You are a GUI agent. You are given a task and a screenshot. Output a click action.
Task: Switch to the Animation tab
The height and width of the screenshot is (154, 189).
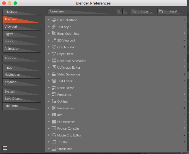point(22,49)
